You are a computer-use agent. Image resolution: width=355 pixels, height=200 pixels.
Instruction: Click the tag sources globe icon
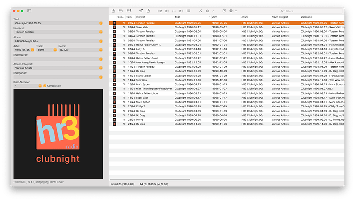tap(231, 11)
